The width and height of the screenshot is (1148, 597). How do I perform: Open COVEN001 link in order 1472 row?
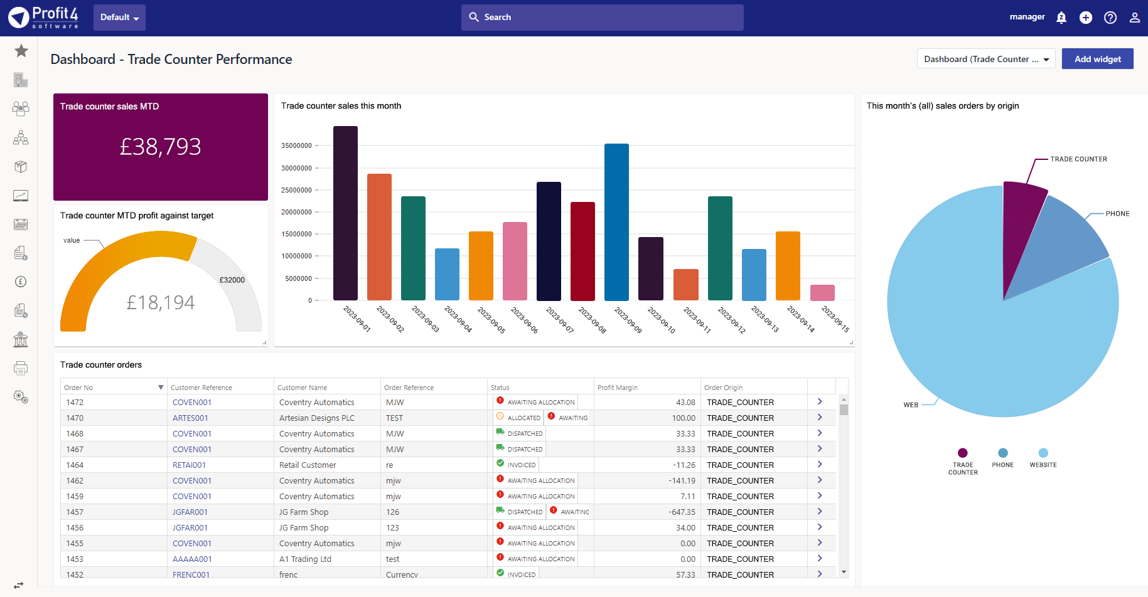(x=192, y=402)
